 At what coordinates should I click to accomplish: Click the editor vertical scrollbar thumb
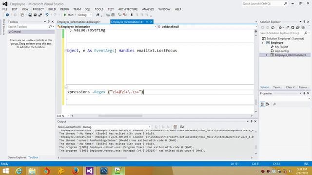click(256, 102)
